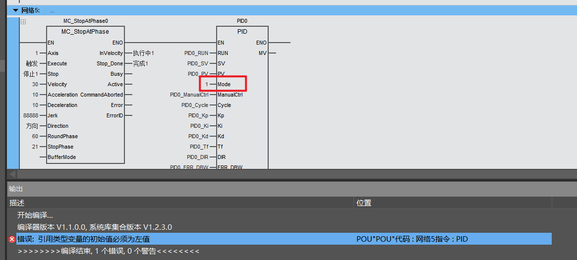The image size is (577, 260).
Task: Select the PID0_SV variable
Action: 198,63
